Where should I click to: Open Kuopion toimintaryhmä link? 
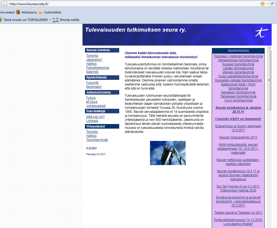238,64
